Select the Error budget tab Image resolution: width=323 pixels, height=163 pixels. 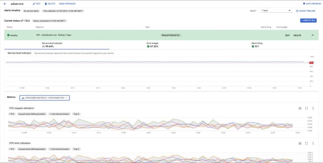(153, 45)
